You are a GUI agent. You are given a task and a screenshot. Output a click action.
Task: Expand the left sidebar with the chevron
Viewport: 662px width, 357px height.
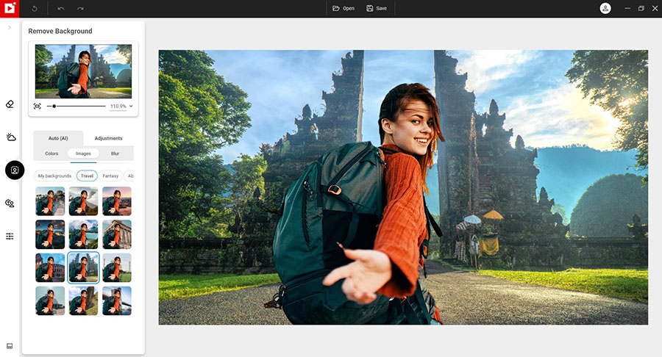click(10, 28)
